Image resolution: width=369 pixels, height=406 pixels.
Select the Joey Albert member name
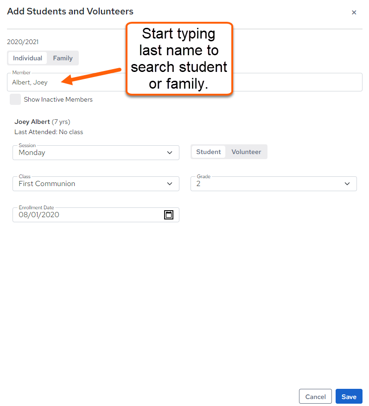pos(32,122)
